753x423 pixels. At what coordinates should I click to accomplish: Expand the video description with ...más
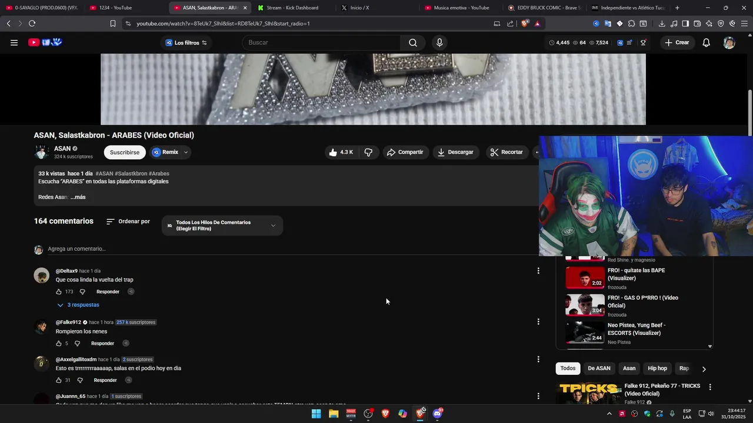click(x=78, y=197)
